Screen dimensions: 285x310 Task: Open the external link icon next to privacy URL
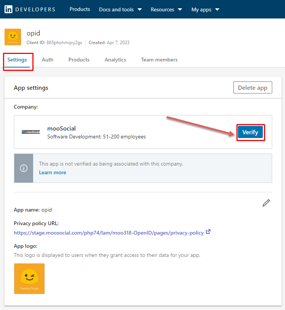[208, 232]
